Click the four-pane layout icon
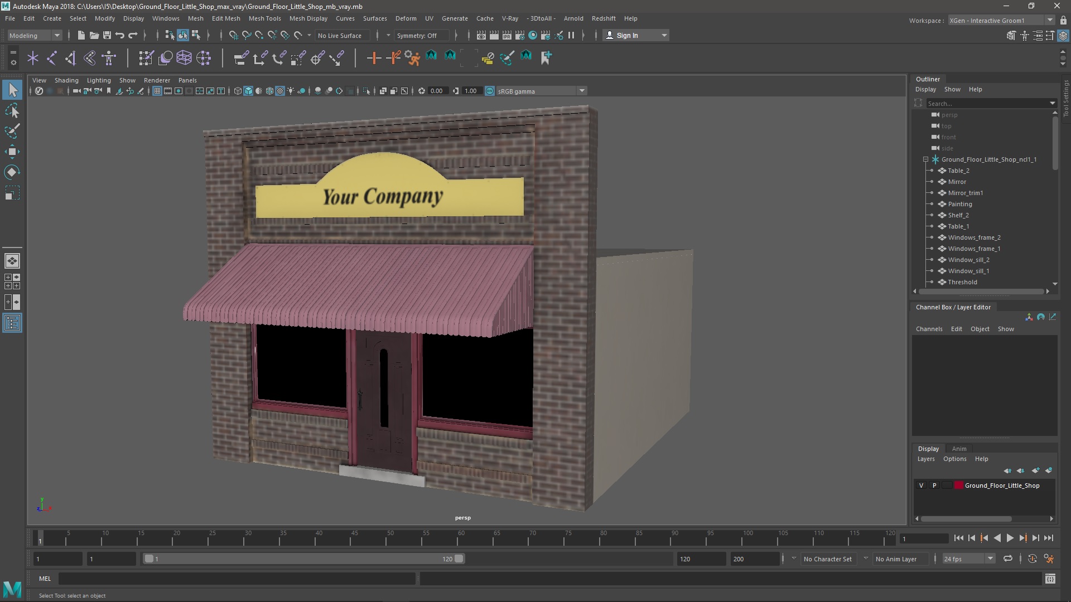The height and width of the screenshot is (602, 1071). click(12, 281)
